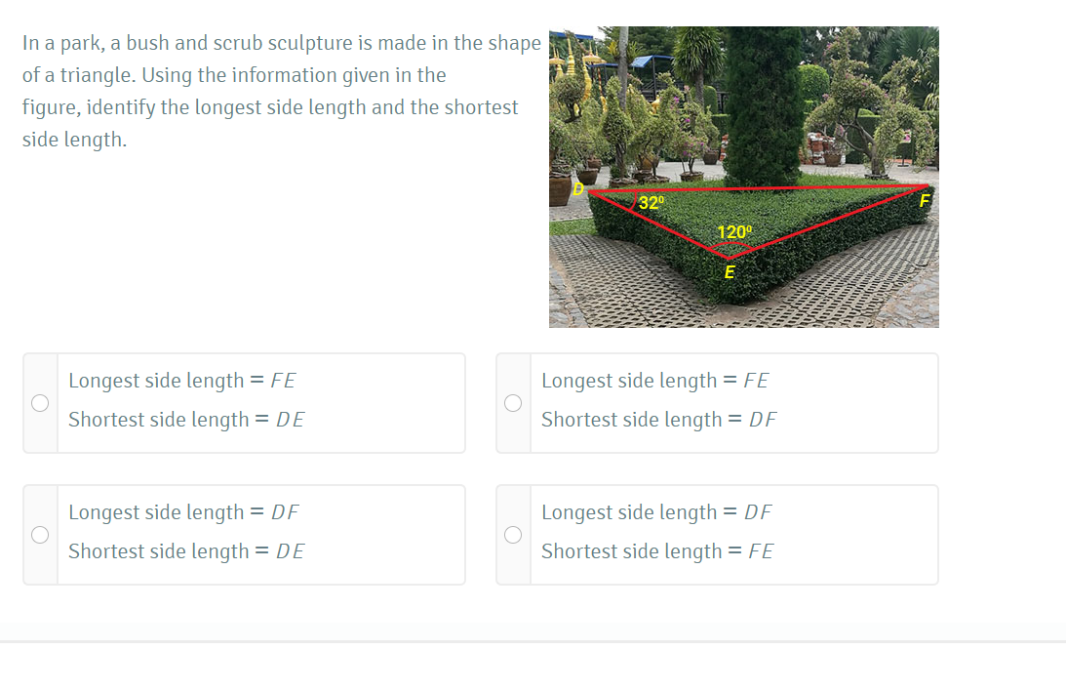Click 'Shortest side length = DE' below Longest FE
This screenshot has width=1066, height=691.
[186, 420]
